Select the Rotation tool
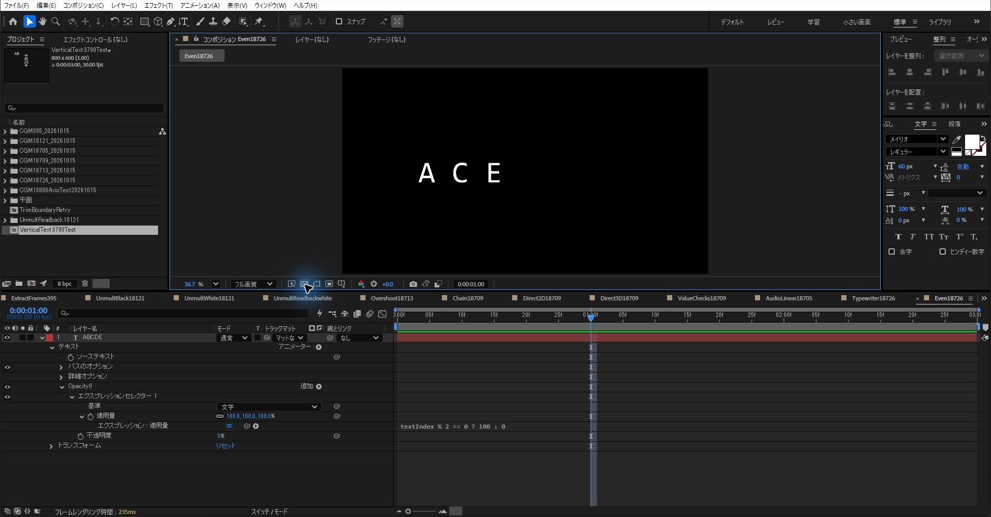Image resolution: width=991 pixels, height=517 pixels. click(114, 21)
